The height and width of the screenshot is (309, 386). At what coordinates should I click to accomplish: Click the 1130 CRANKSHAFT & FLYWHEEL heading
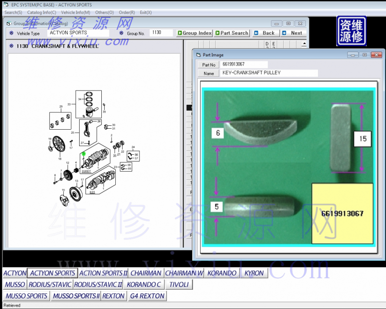tap(57, 46)
